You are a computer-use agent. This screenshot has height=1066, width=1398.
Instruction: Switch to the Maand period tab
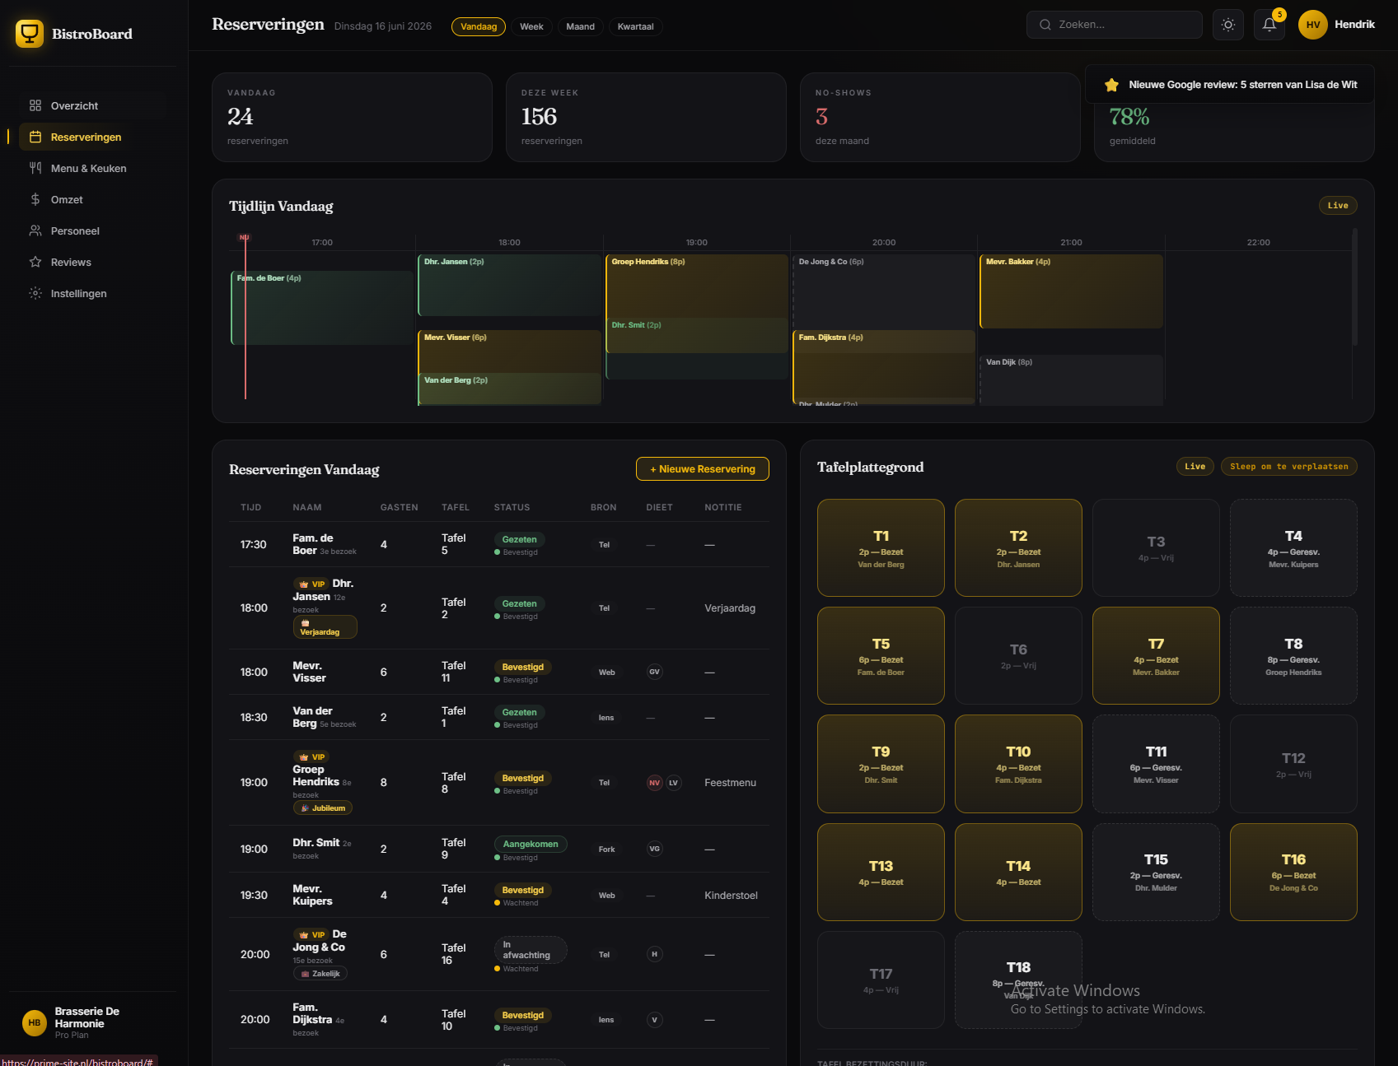point(580,26)
